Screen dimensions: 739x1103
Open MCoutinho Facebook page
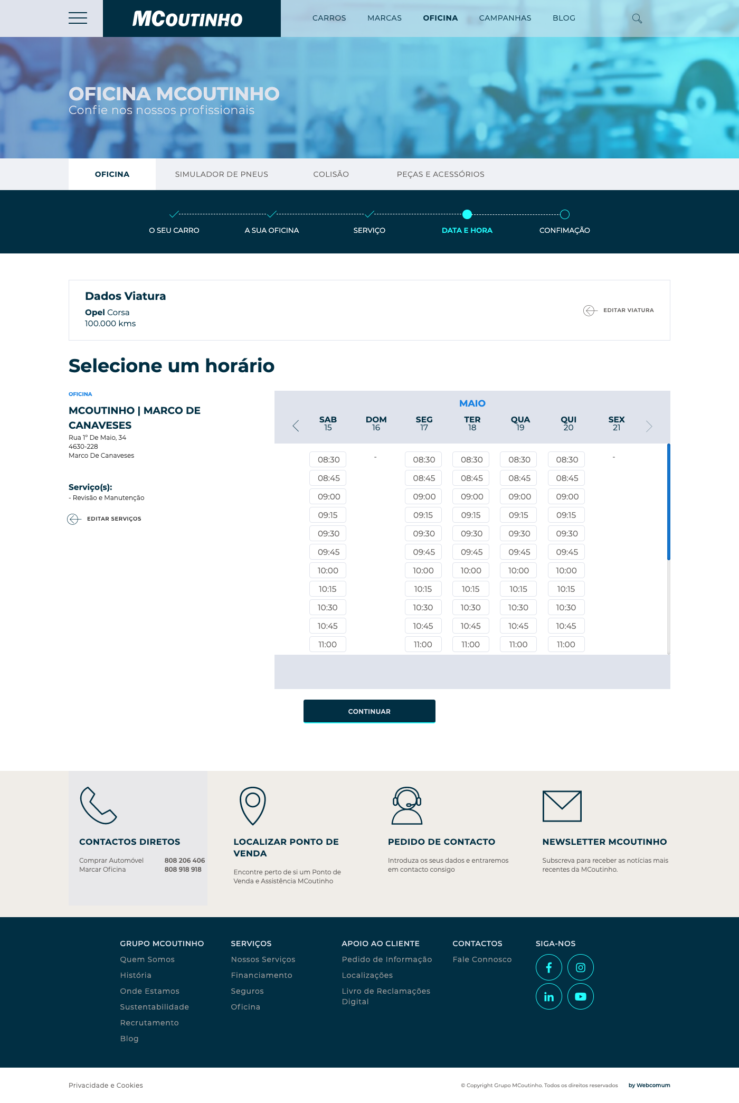click(548, 967)
